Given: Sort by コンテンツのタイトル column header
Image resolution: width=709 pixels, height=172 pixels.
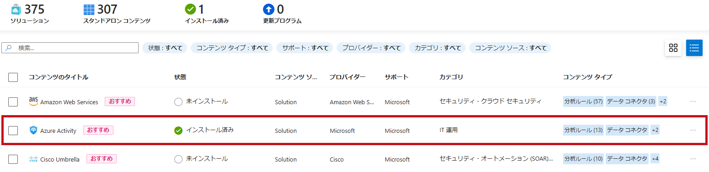Looking at the screenshot, I should click(59, 77).
